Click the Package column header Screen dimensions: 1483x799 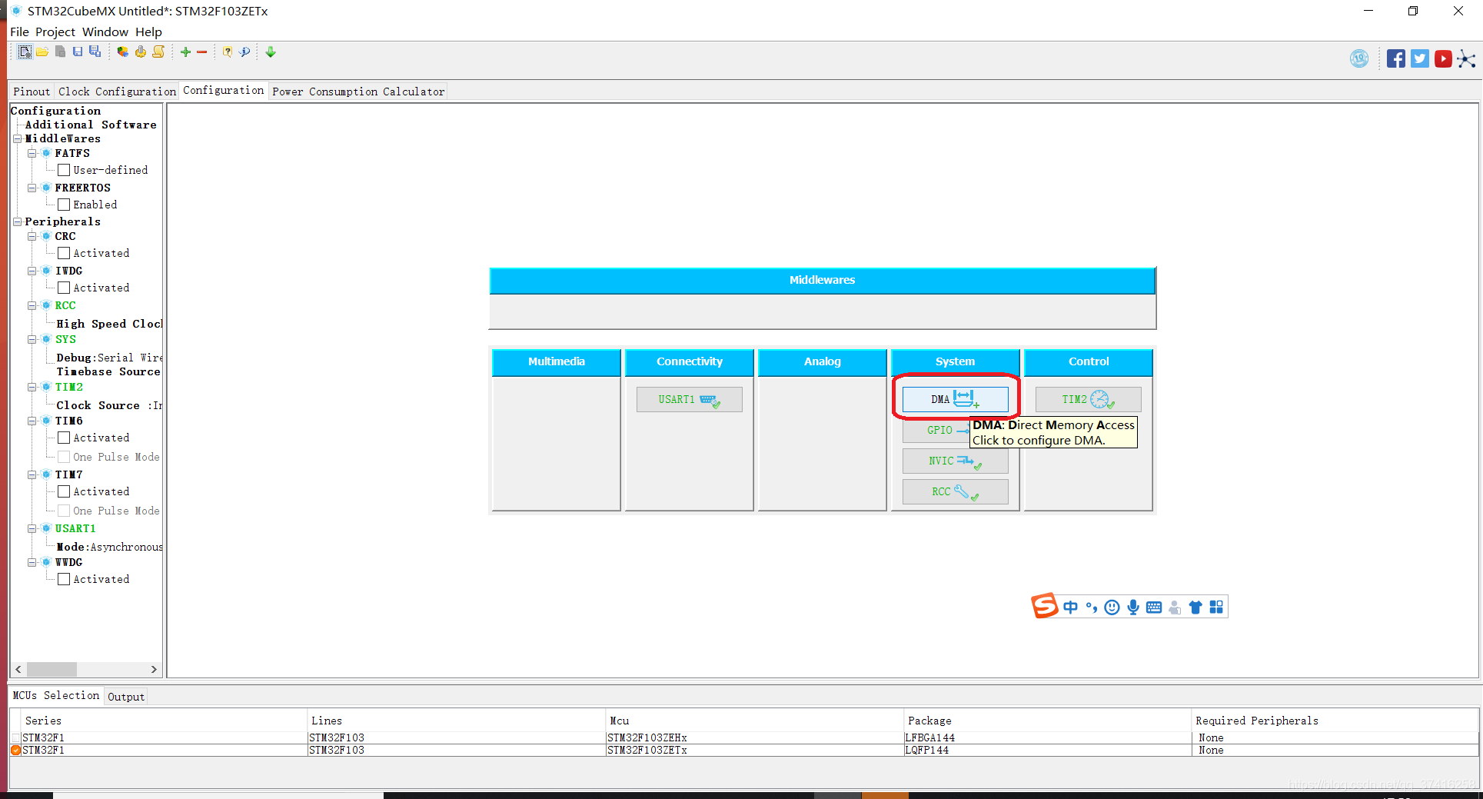coord(1047,721)
